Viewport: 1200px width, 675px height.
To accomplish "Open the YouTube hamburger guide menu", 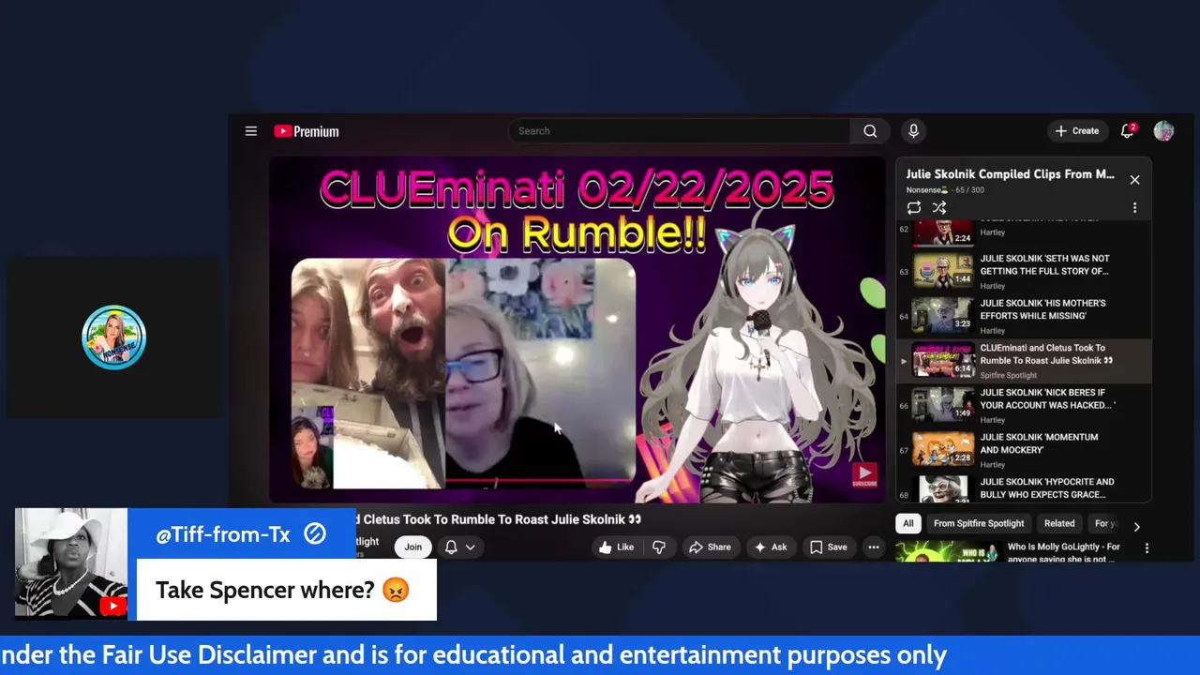I will click(251, 131).
